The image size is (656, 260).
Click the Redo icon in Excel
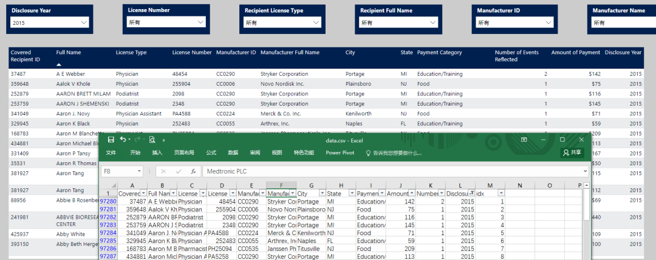click(138, 140)
